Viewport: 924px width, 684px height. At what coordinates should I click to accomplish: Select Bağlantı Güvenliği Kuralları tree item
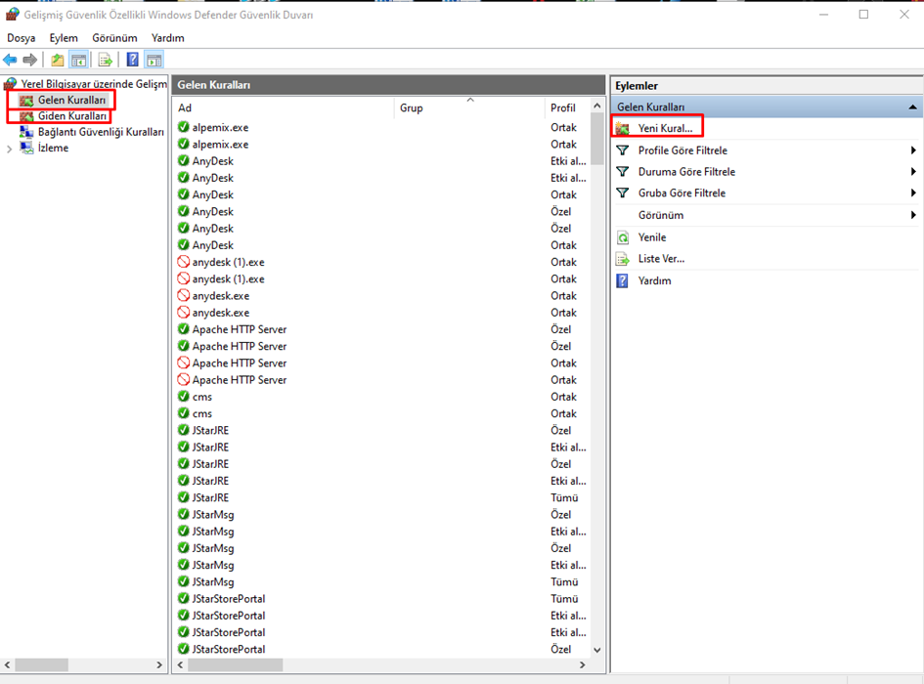coord(101,132)
